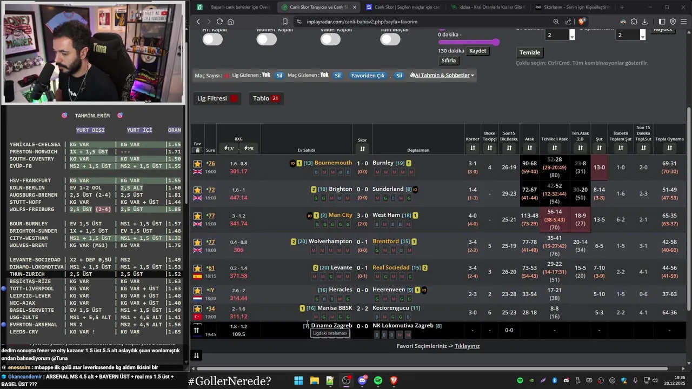Click the Favoriden Çık button
The width and height of the screenshot is (692, 389).
[368, 76]
